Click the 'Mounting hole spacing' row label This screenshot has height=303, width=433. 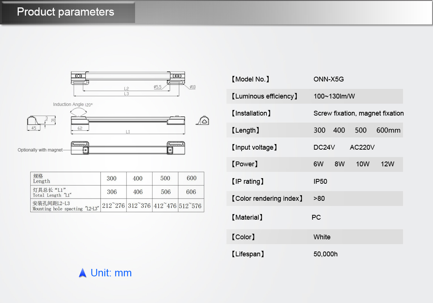click(x=66, y=206)
